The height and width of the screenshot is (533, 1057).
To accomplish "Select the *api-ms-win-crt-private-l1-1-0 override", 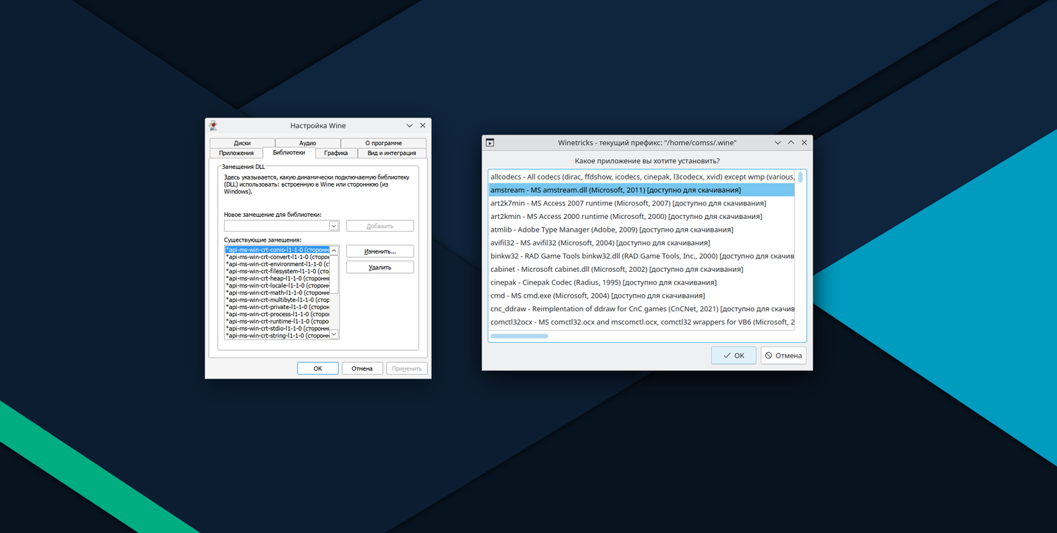I will [x=277, y=307].
